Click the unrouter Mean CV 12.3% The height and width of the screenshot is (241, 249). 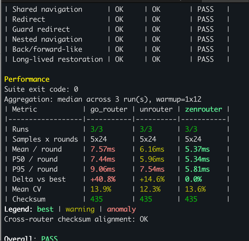(150, 189)
